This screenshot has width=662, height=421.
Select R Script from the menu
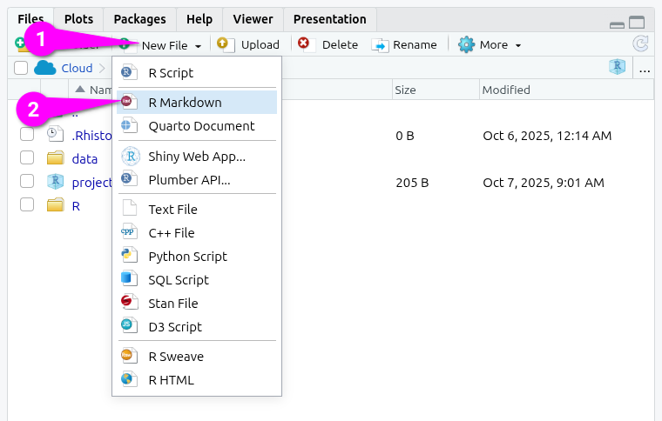tap(197, 73)
